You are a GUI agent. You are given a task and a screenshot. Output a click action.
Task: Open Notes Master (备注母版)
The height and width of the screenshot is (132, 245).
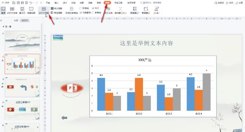point(57,13)
